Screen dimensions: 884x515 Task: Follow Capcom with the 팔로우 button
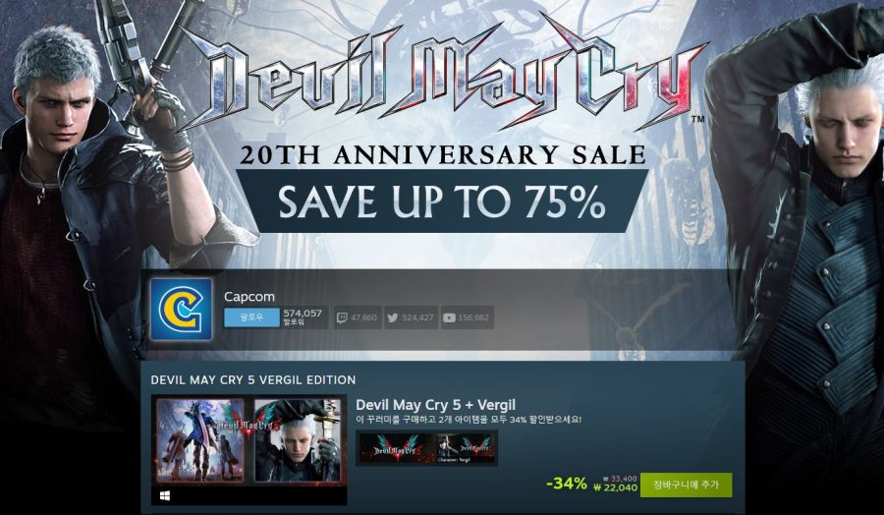[251, 317]
